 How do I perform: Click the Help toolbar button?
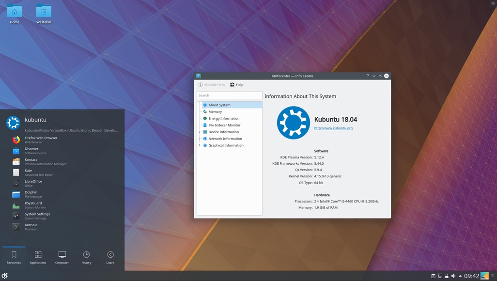point(237,85)
